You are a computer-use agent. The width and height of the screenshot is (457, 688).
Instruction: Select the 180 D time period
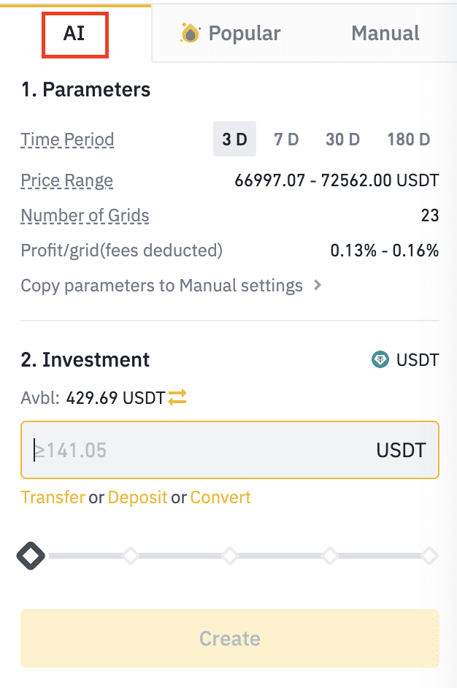coord(408,139)
